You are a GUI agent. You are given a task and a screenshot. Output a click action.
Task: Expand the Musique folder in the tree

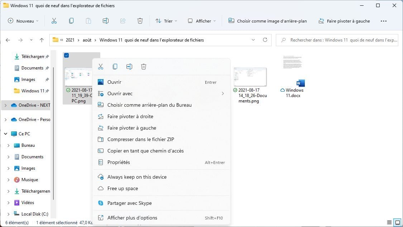coord(9,180)
